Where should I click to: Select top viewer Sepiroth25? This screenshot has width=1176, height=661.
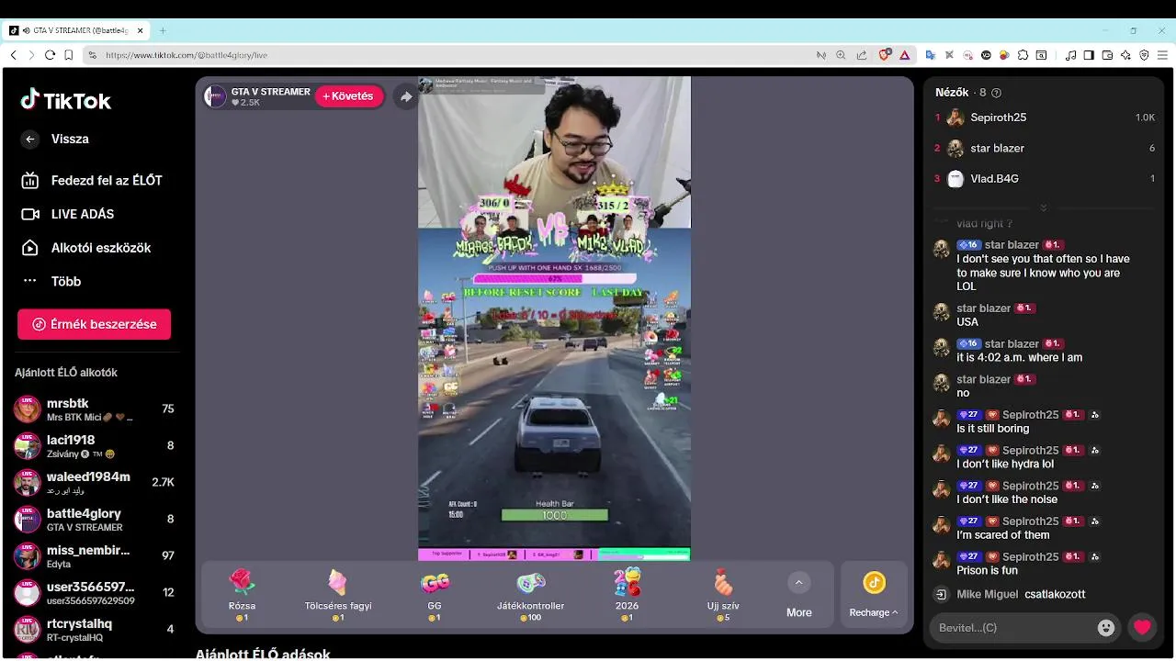[x=1044, y=118]
